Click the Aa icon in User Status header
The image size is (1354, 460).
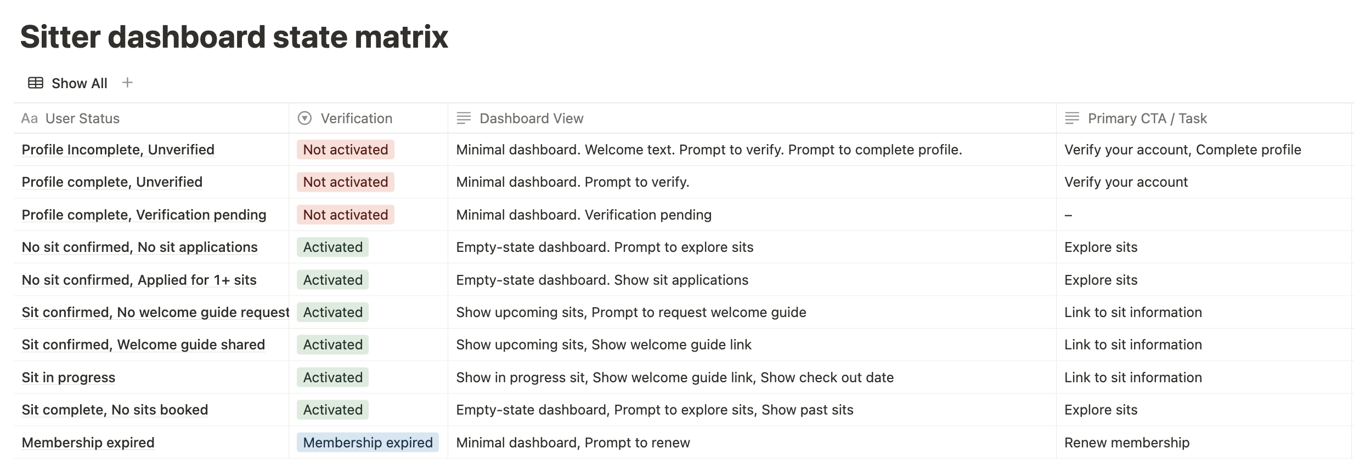[x=29, y=118]
